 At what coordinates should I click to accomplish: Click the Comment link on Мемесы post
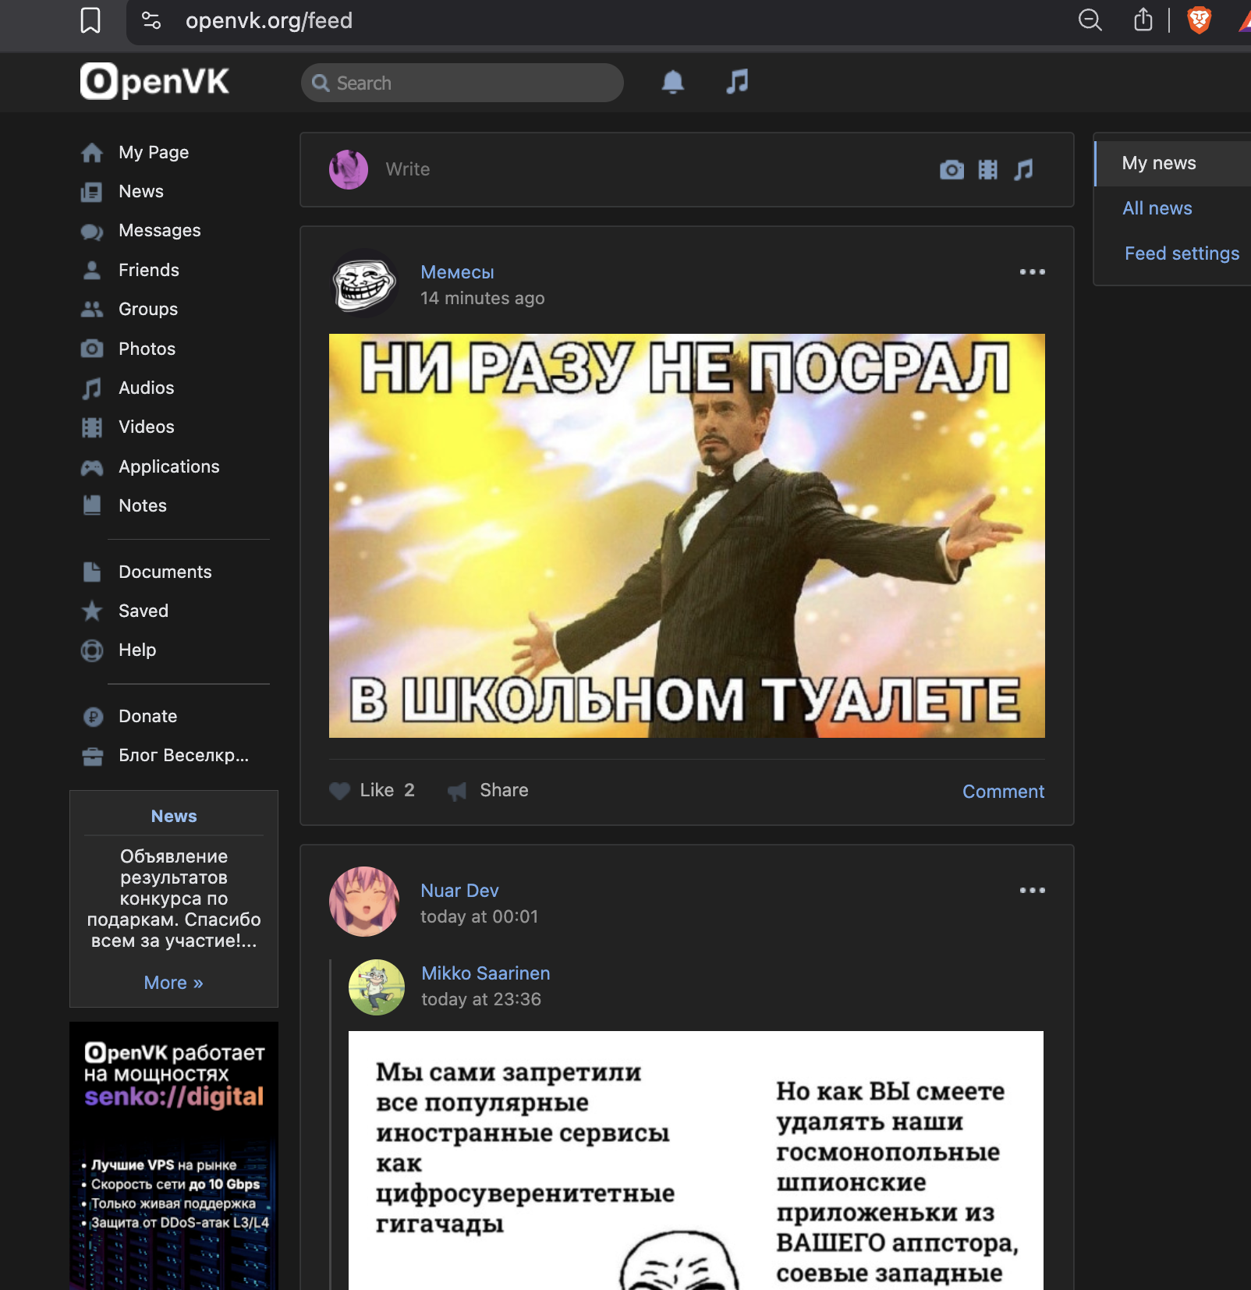pos(1003,792)
